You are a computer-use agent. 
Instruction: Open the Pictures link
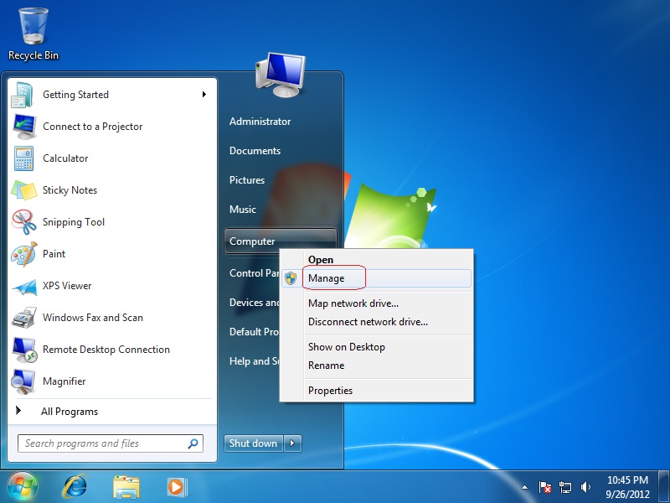[247, 180]
